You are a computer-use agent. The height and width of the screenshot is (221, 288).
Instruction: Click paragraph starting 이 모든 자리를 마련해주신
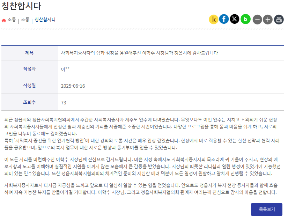click(142, 167)
